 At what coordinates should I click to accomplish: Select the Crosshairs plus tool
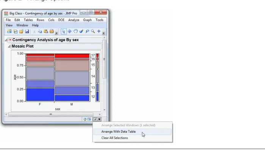99,31
